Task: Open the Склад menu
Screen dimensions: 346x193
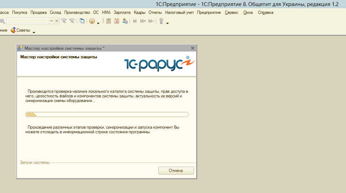Action: pyautogui.click(x=55, y=12)
